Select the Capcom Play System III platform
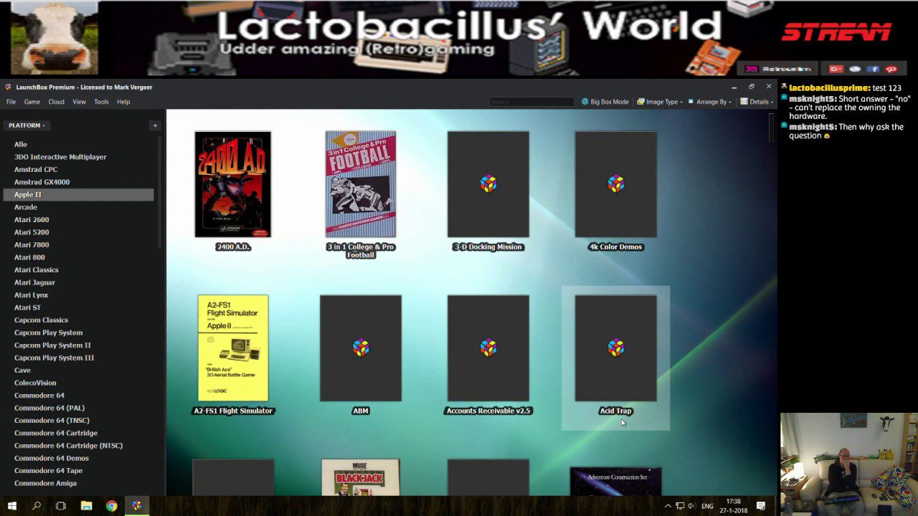Viewport: 918px width, 516px height. click(78, 358)
